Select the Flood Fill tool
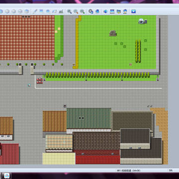179x179 pixels. [x=55, y=11]
